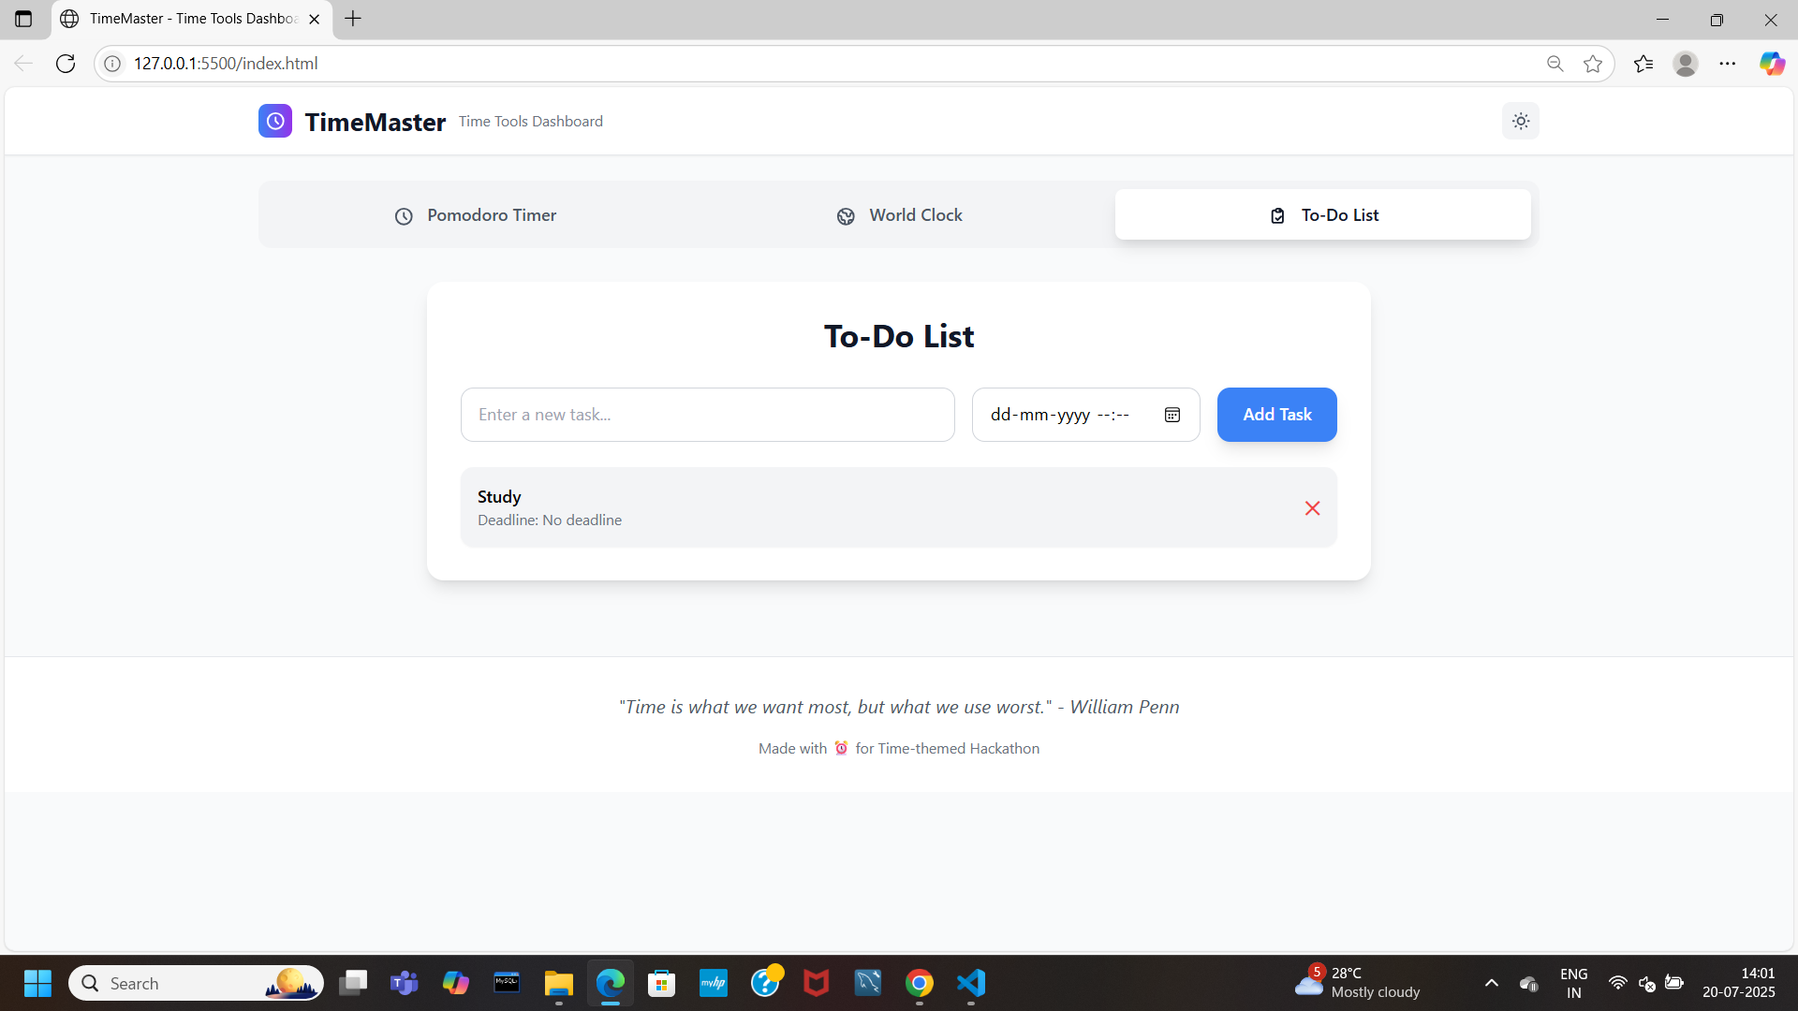The height and width of the screenshot is (1011, 1798).
Task: Close the TimeMaster browser tab
Action: click(x=315, y=19)
